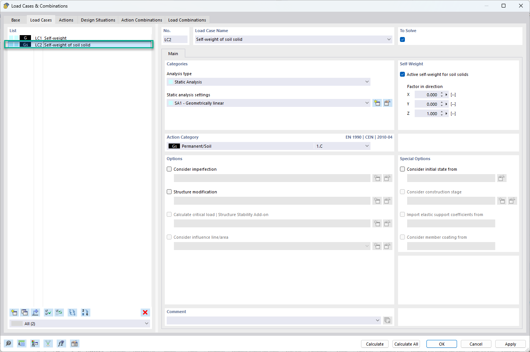Select the Load Cases tab
The width and height of the screenshot is (530, 352).
click(41, 20)
